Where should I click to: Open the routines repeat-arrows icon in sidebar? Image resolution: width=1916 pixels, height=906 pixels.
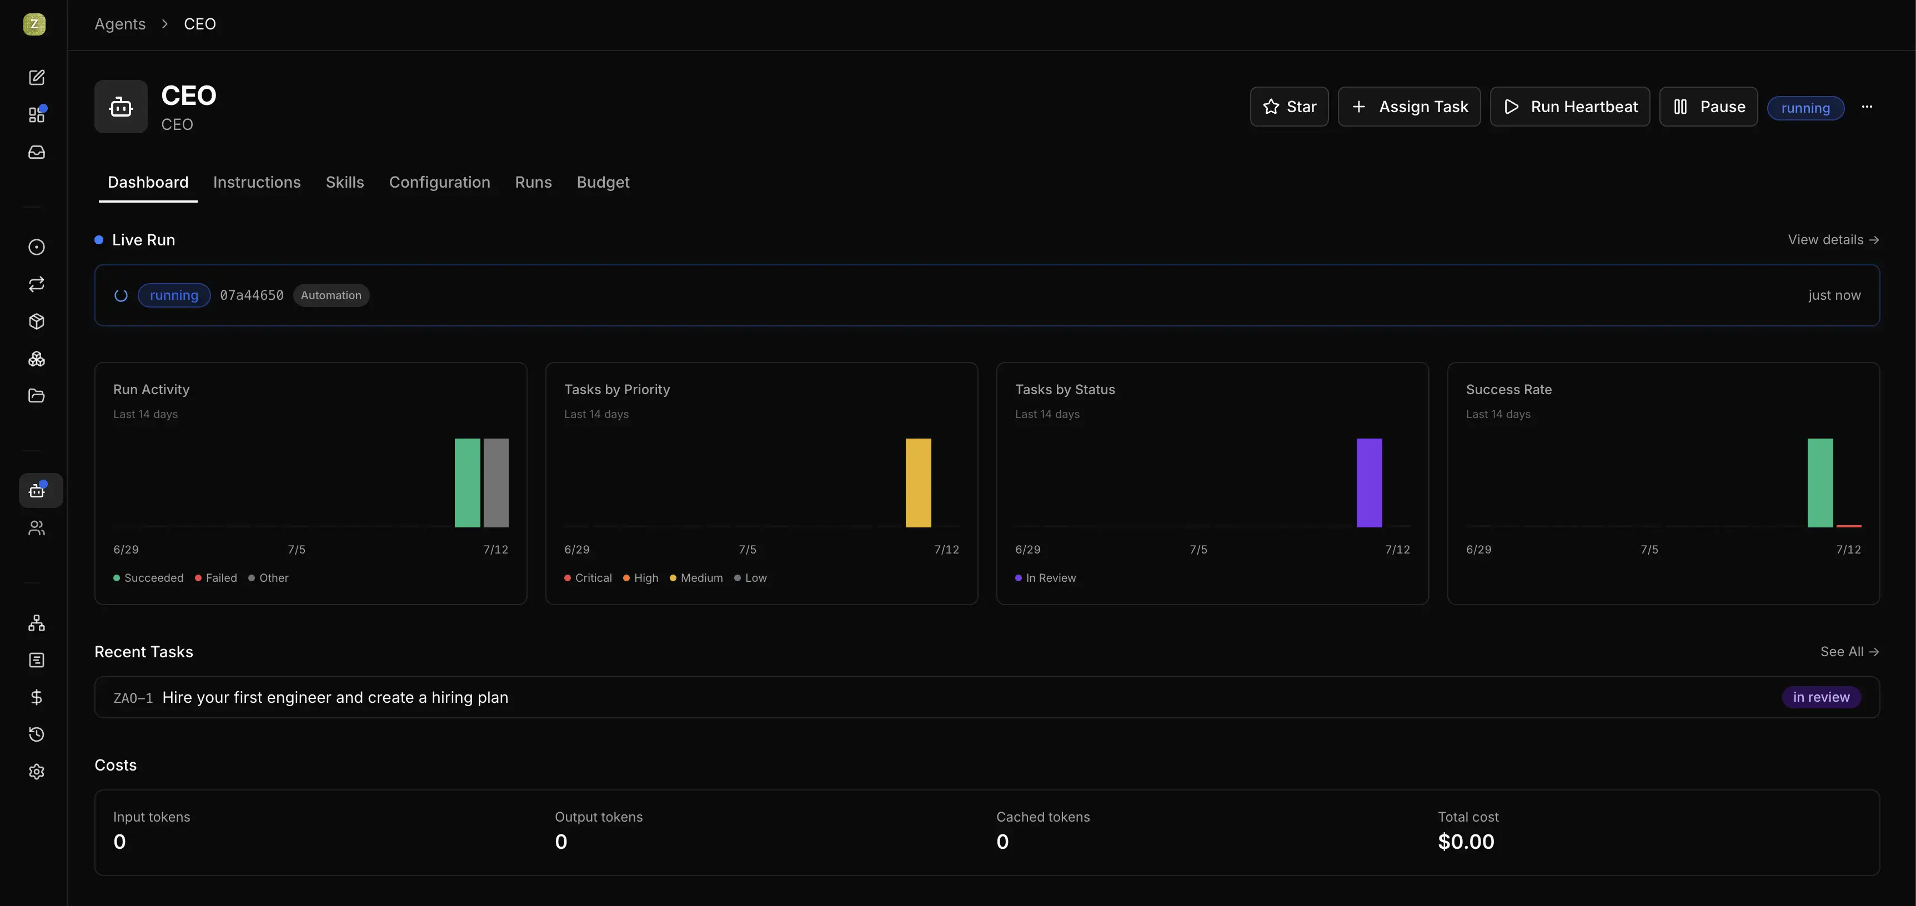(x=37, y=284)
